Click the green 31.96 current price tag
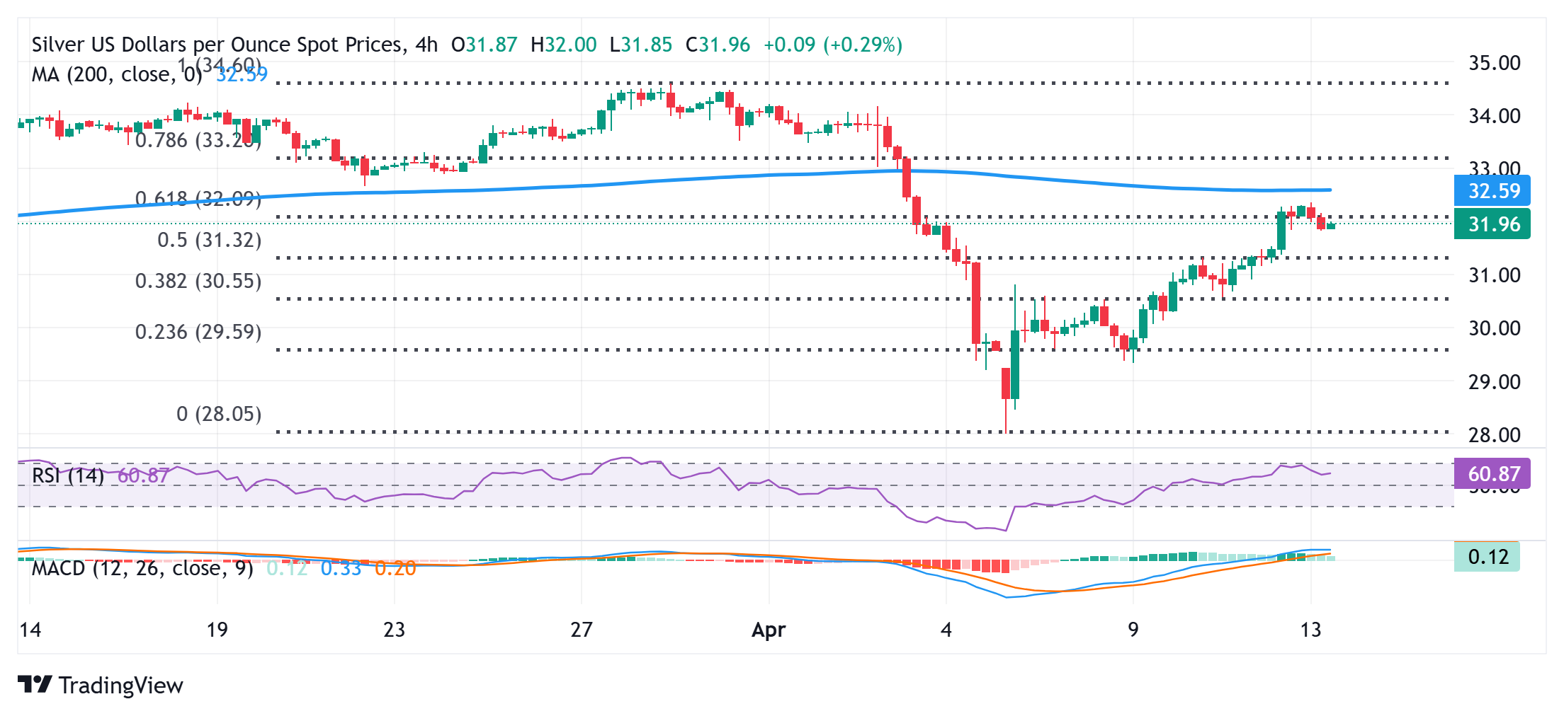 pyautogui.click(x=1492, y=224)
